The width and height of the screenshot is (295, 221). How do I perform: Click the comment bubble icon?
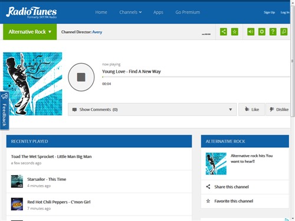(x=74, y=110)
